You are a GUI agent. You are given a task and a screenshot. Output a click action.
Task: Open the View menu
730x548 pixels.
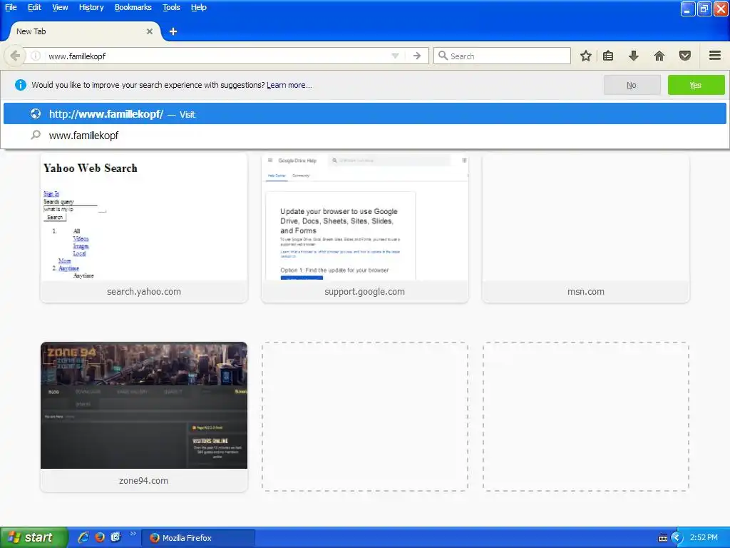point(60,7)
